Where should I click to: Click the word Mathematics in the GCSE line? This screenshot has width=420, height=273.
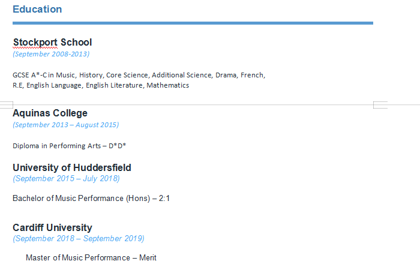click(x=168, y=85)
